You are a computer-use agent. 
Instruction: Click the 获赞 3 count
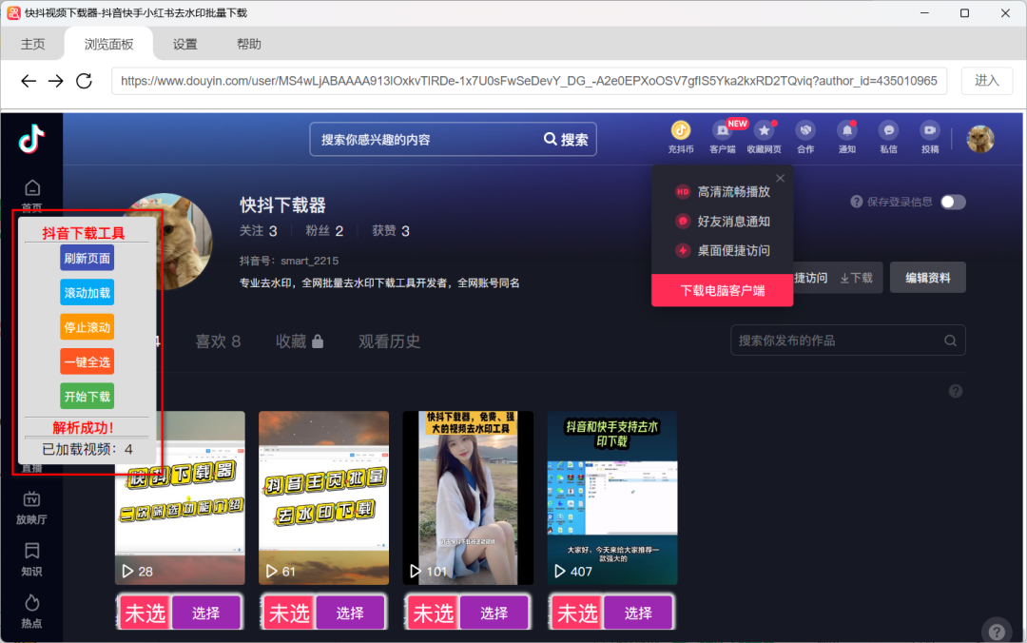pyautogui.click(x=391, y=231)
